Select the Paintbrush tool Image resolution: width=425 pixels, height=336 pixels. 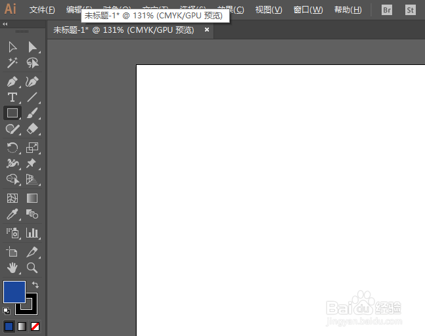click(x=32, y=113)
